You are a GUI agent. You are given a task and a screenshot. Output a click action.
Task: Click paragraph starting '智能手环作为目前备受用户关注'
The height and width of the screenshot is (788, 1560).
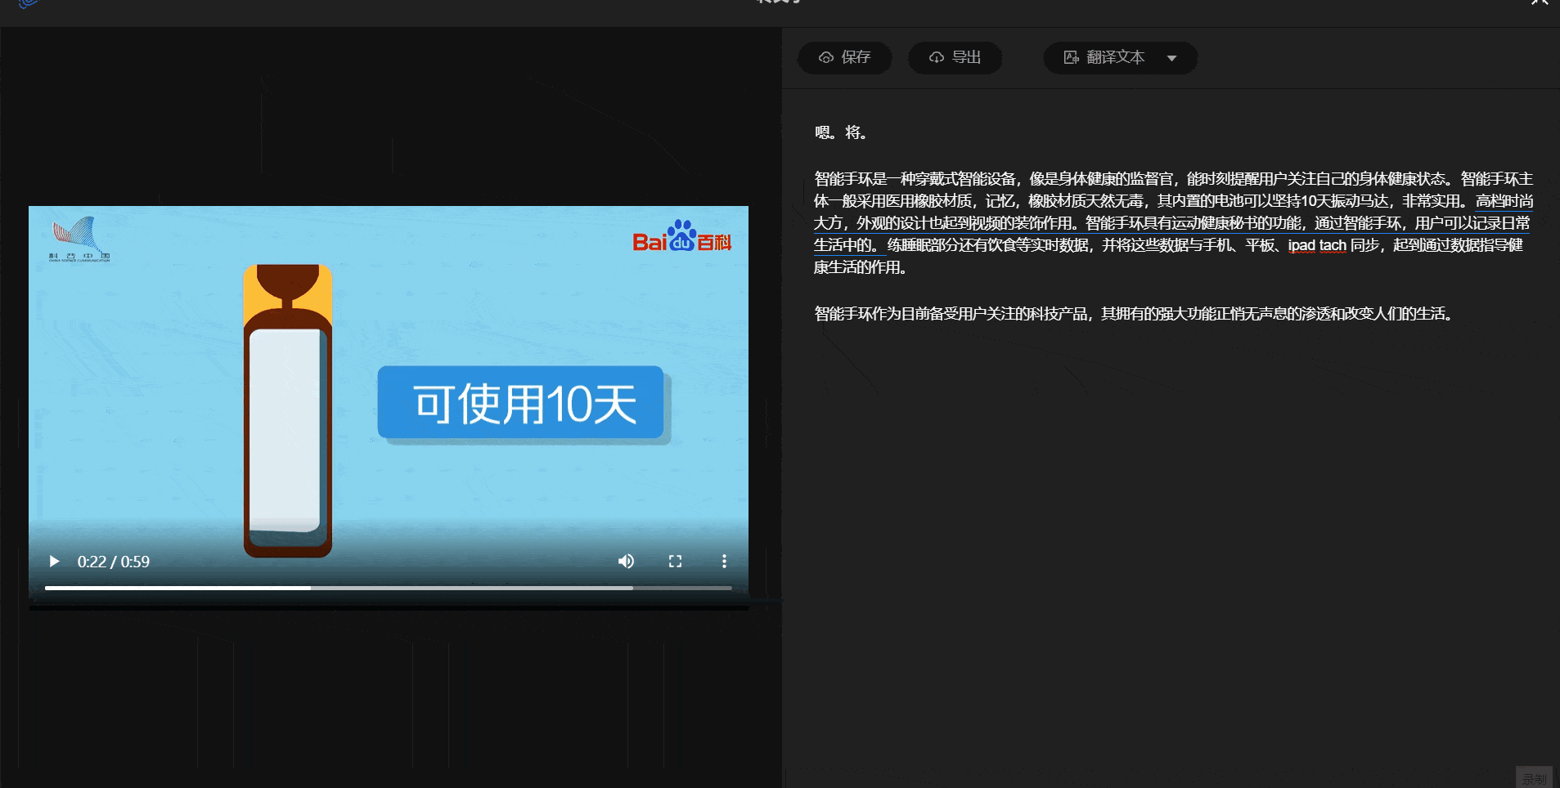1134,314
